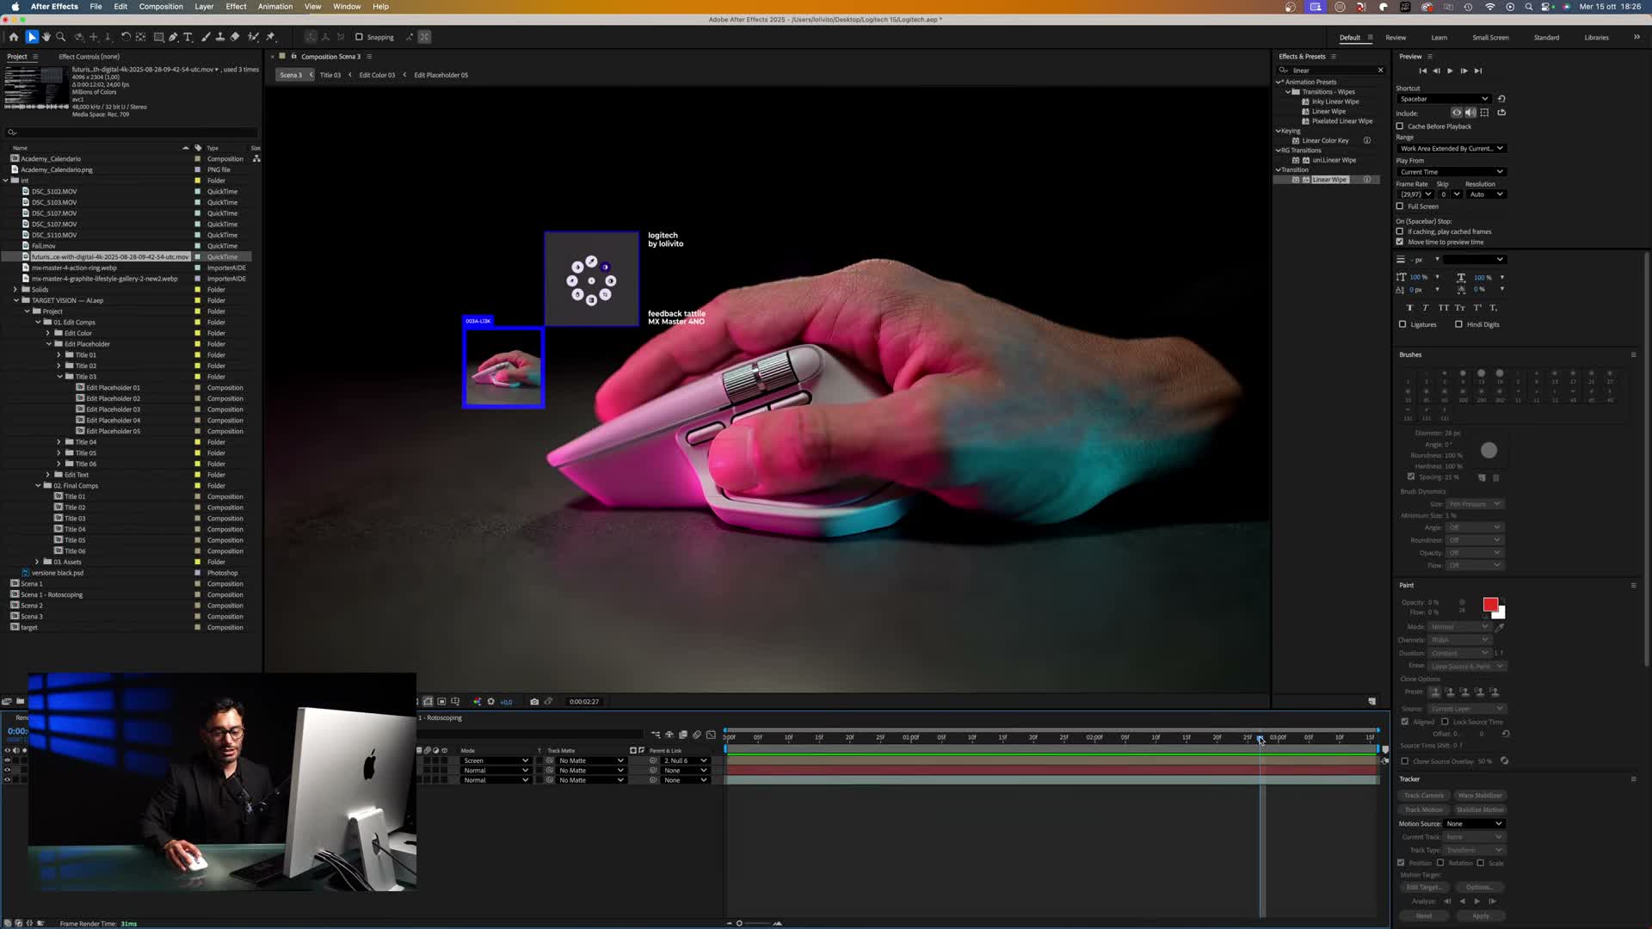Open the Shortcut Spacebar dropdown
The height and width of the screenshot is (929, 1652).
[1444, 99]
